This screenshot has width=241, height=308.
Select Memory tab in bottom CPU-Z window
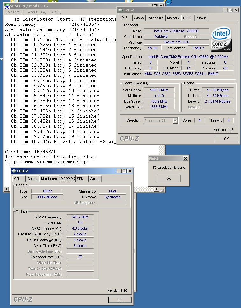67,178
